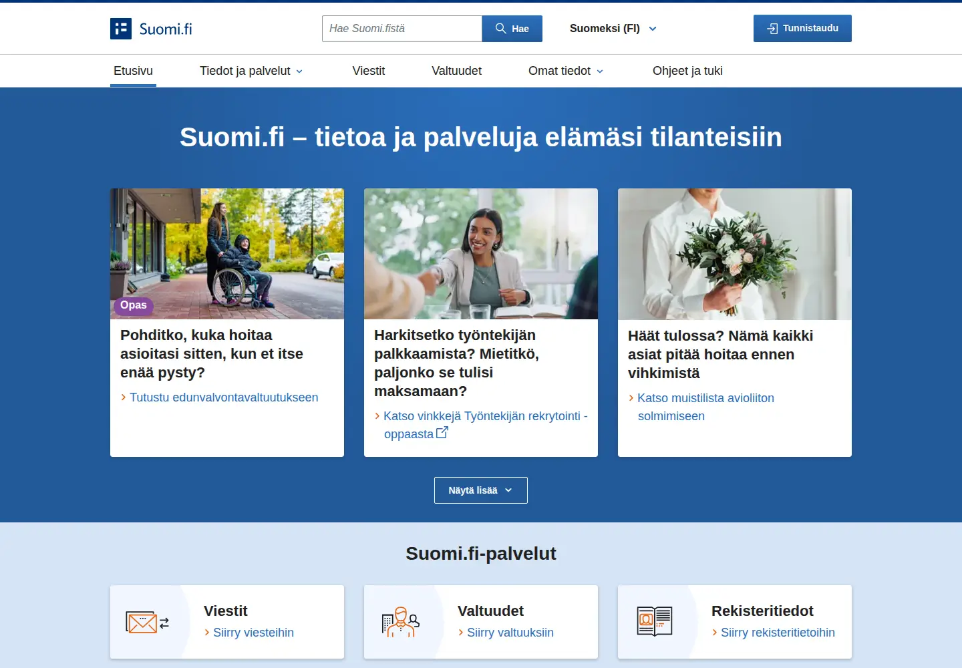
Task: Select the Etusivu navigation tab
Action: [x=133, y=71]
